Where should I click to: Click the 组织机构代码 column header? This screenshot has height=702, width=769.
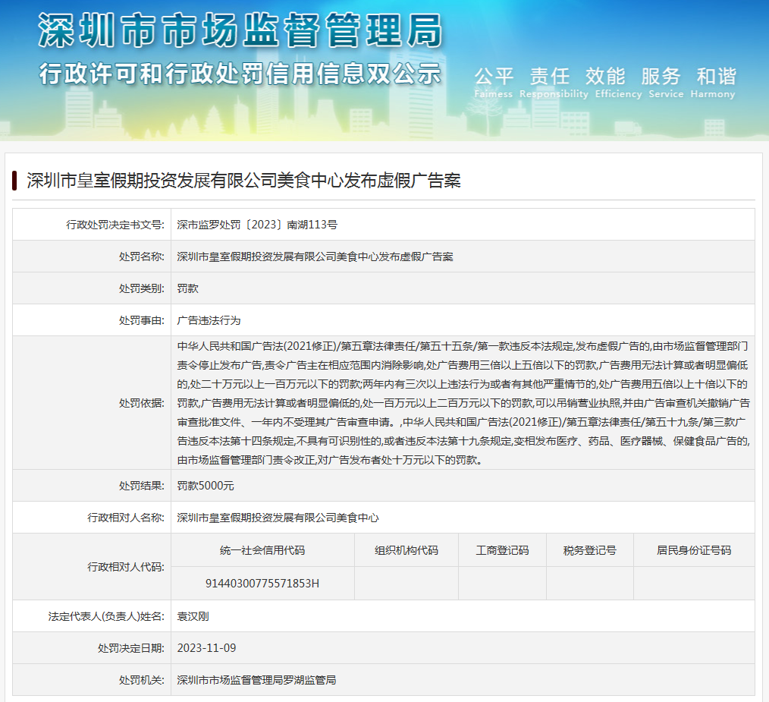[406, 550]
